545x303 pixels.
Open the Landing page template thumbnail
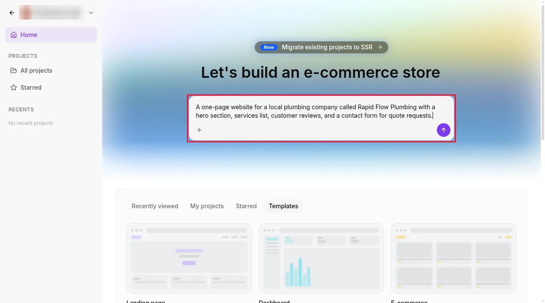coord(189,258)
